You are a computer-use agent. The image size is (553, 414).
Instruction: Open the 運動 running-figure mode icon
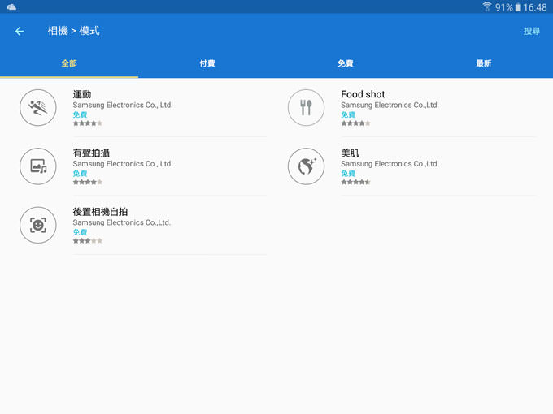[38, 107]
